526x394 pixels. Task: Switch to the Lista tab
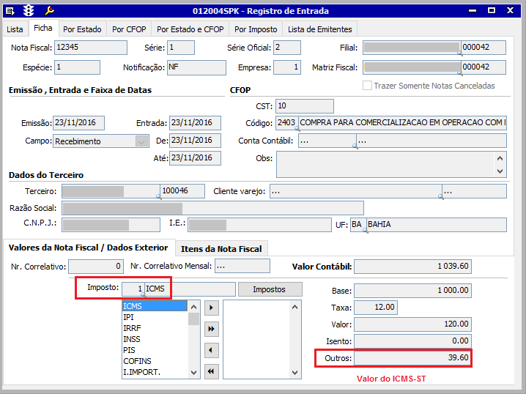pyautogui.click(x=15, y=29)
